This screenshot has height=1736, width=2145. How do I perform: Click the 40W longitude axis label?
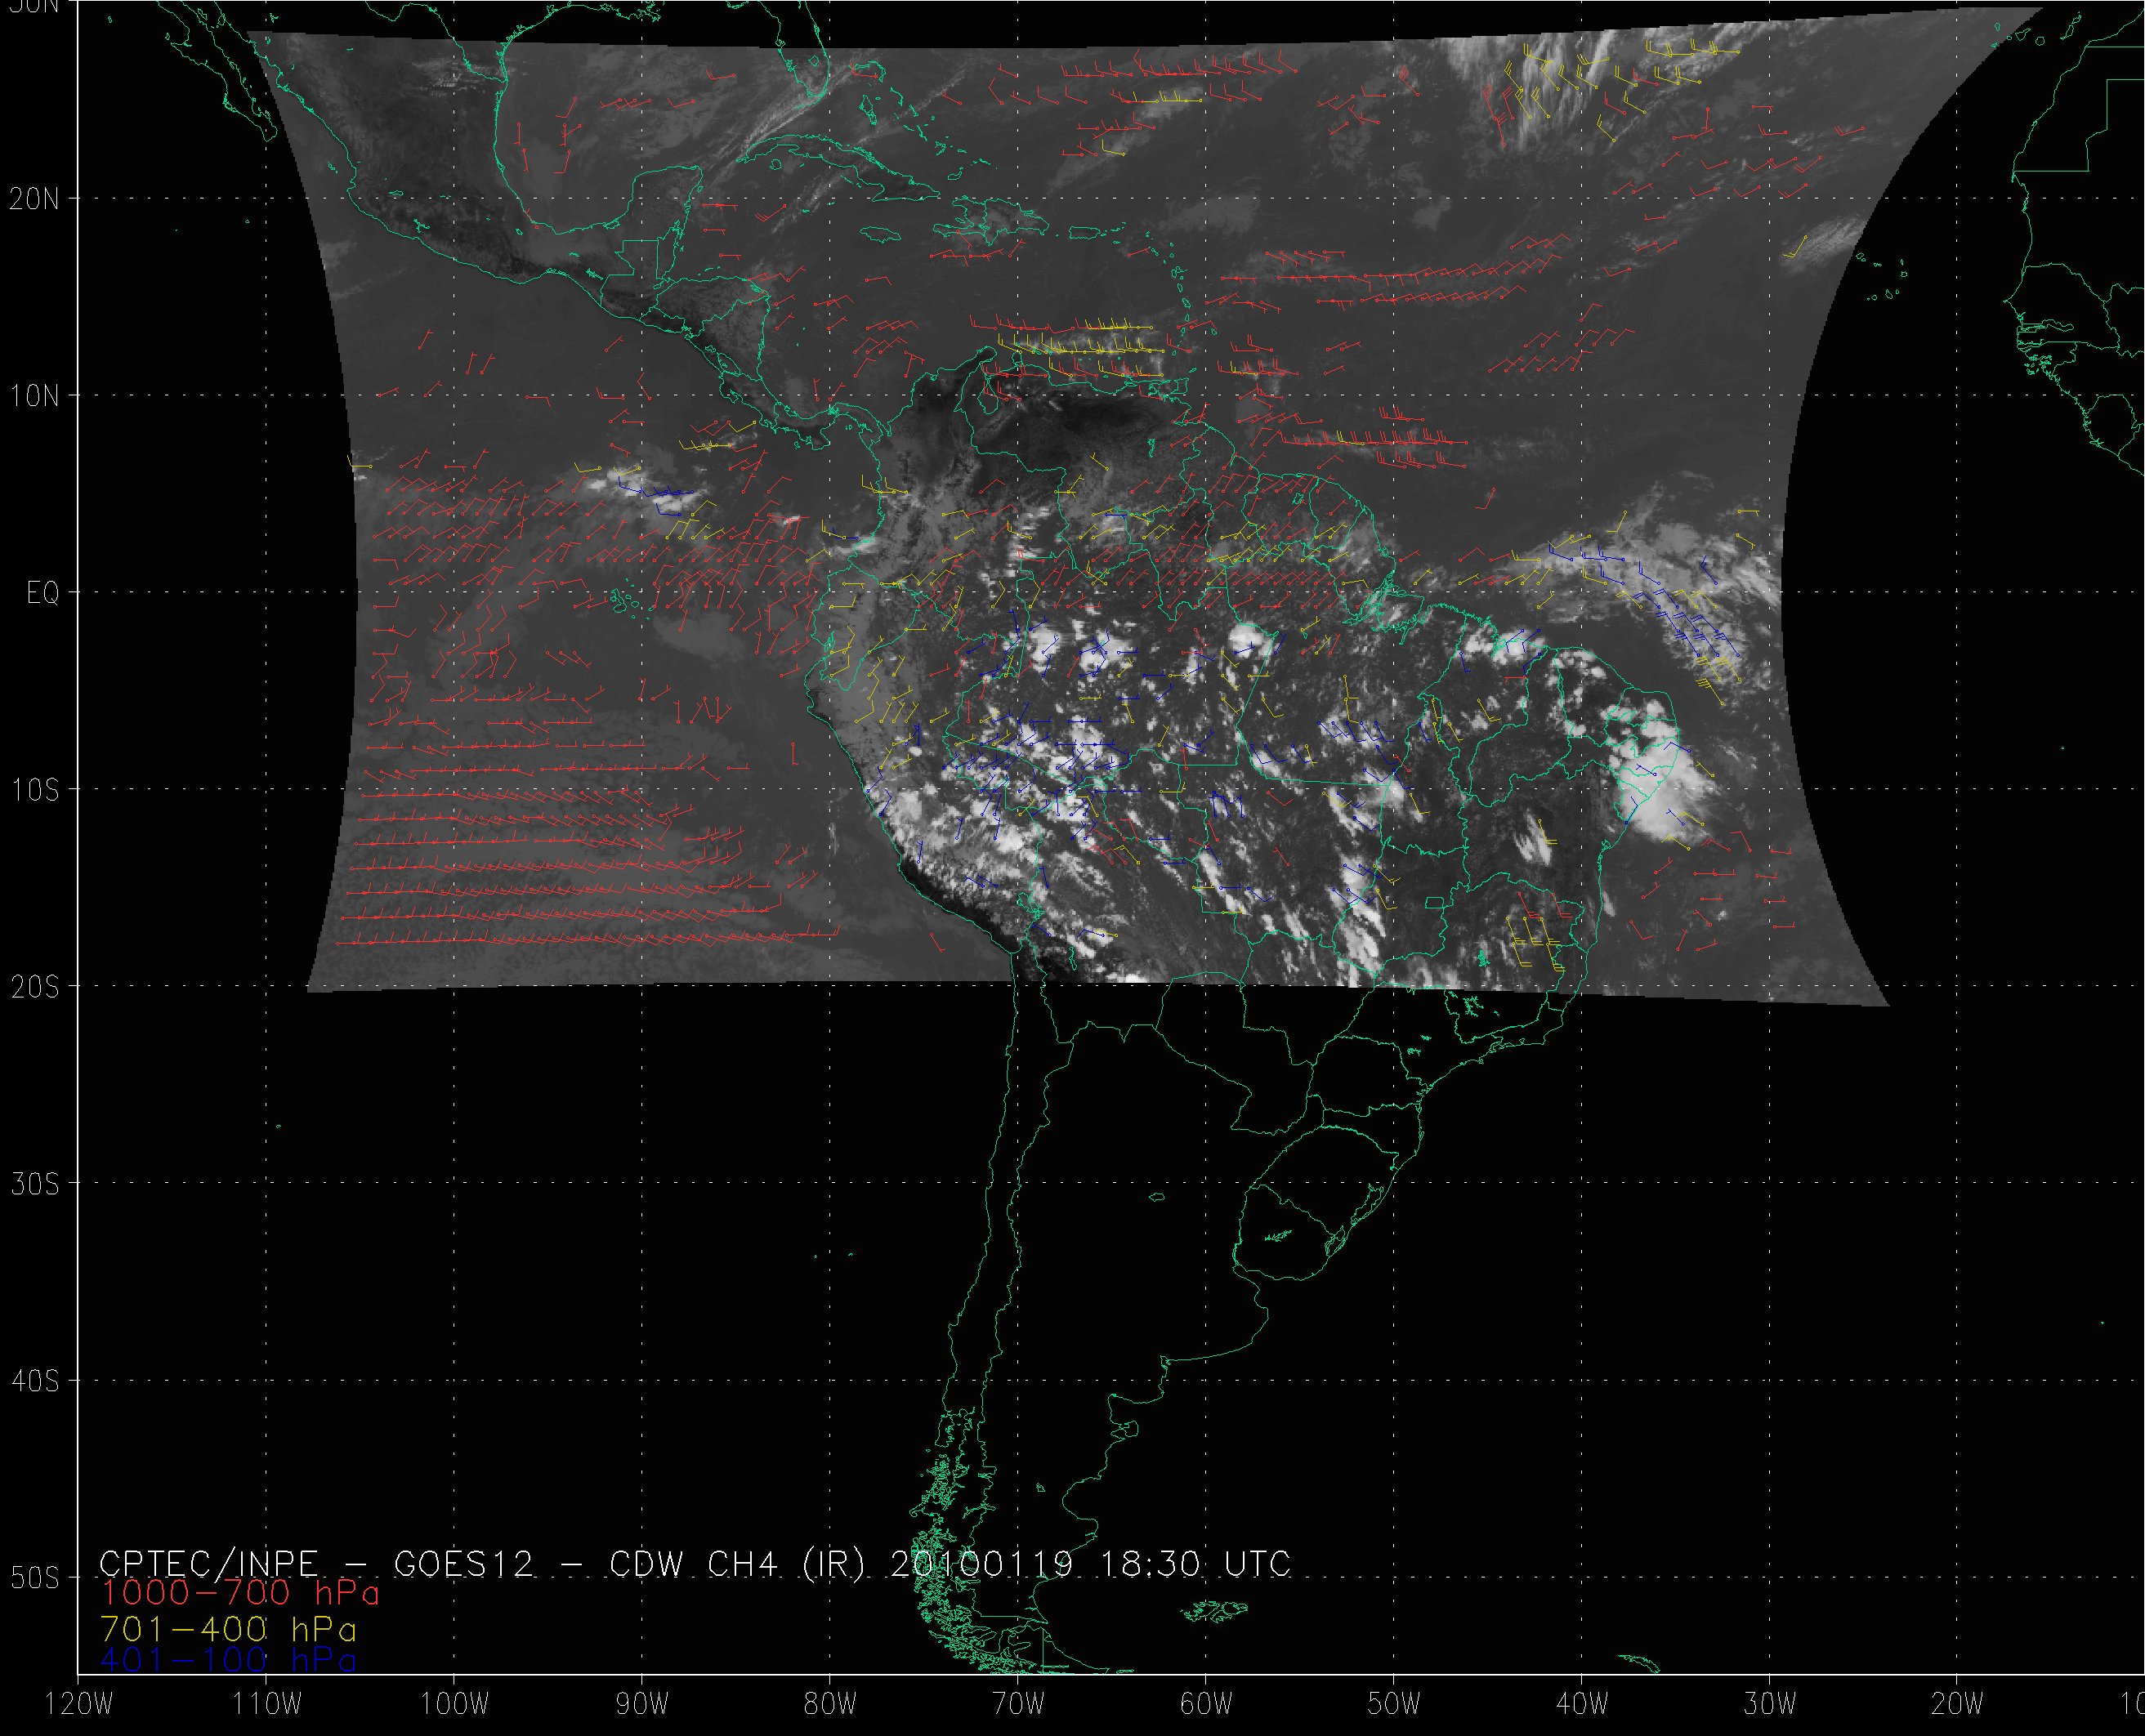[1582, 1705]
